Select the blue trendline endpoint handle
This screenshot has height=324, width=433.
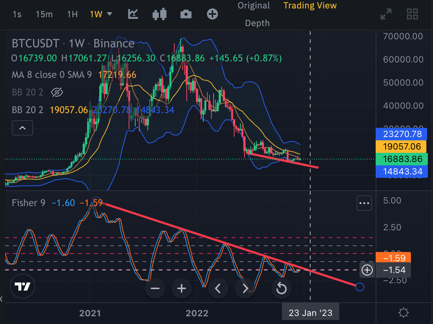click(x=360, y=287)
